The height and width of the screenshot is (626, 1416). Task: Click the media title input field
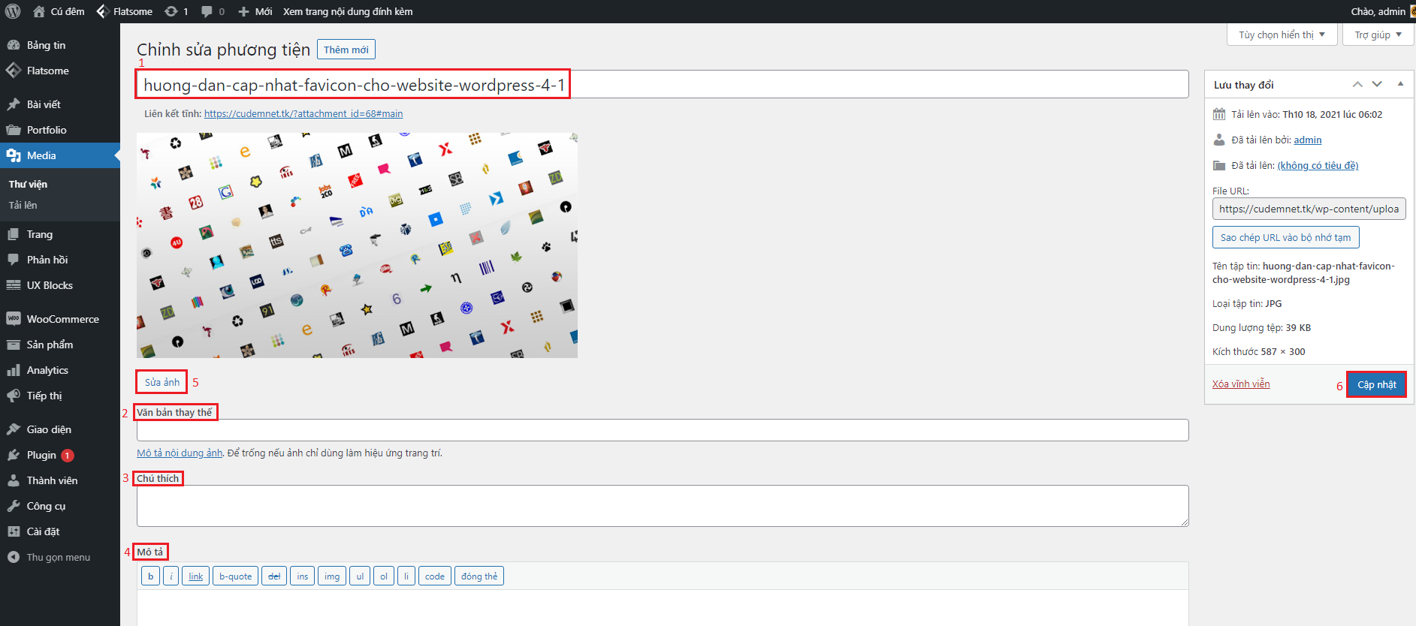click(x=663, y=84)
